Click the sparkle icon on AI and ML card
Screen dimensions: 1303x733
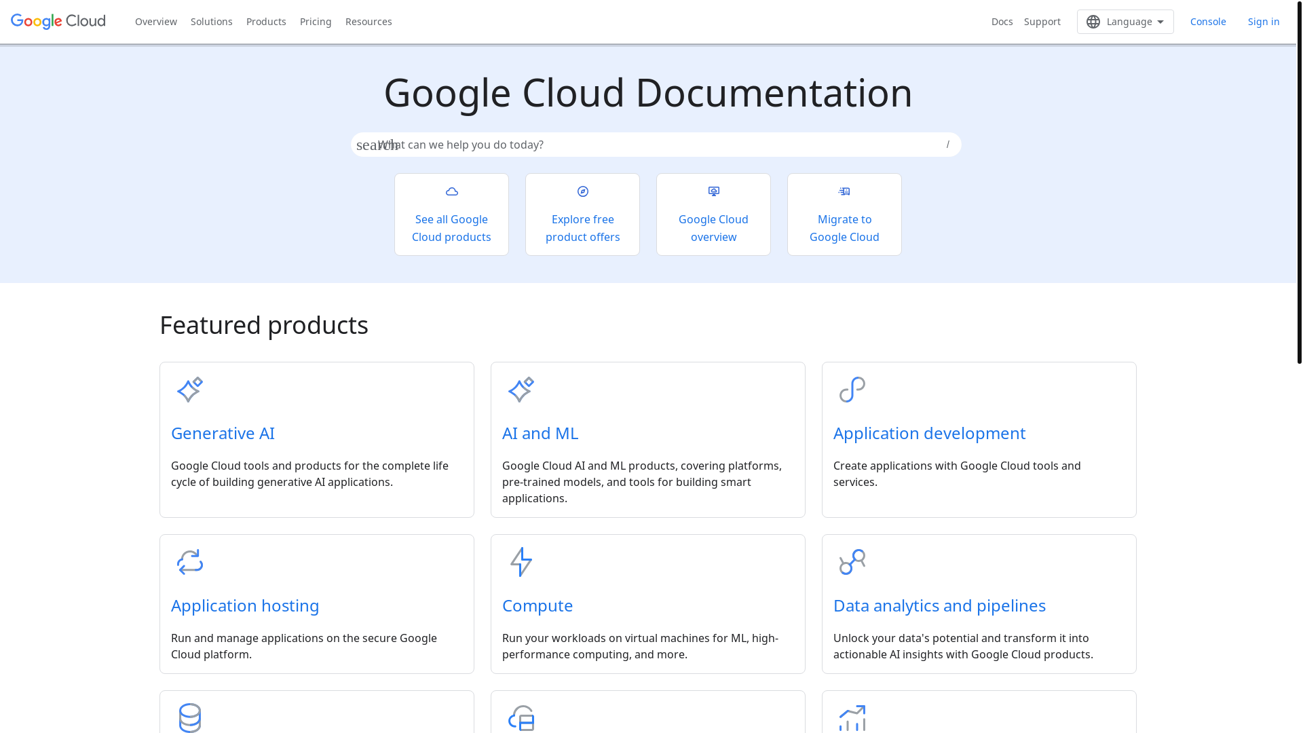coord(521,390)
